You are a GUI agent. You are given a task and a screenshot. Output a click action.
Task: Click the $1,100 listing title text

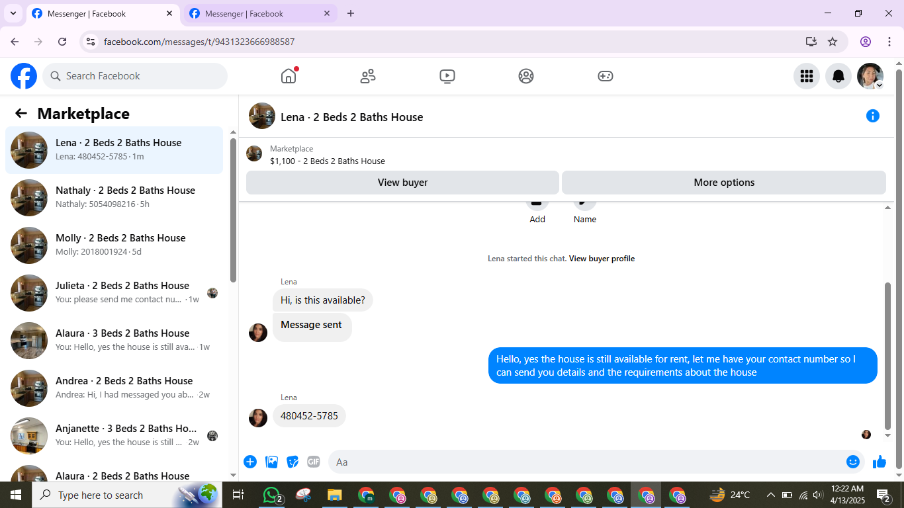tap(327, 161)
